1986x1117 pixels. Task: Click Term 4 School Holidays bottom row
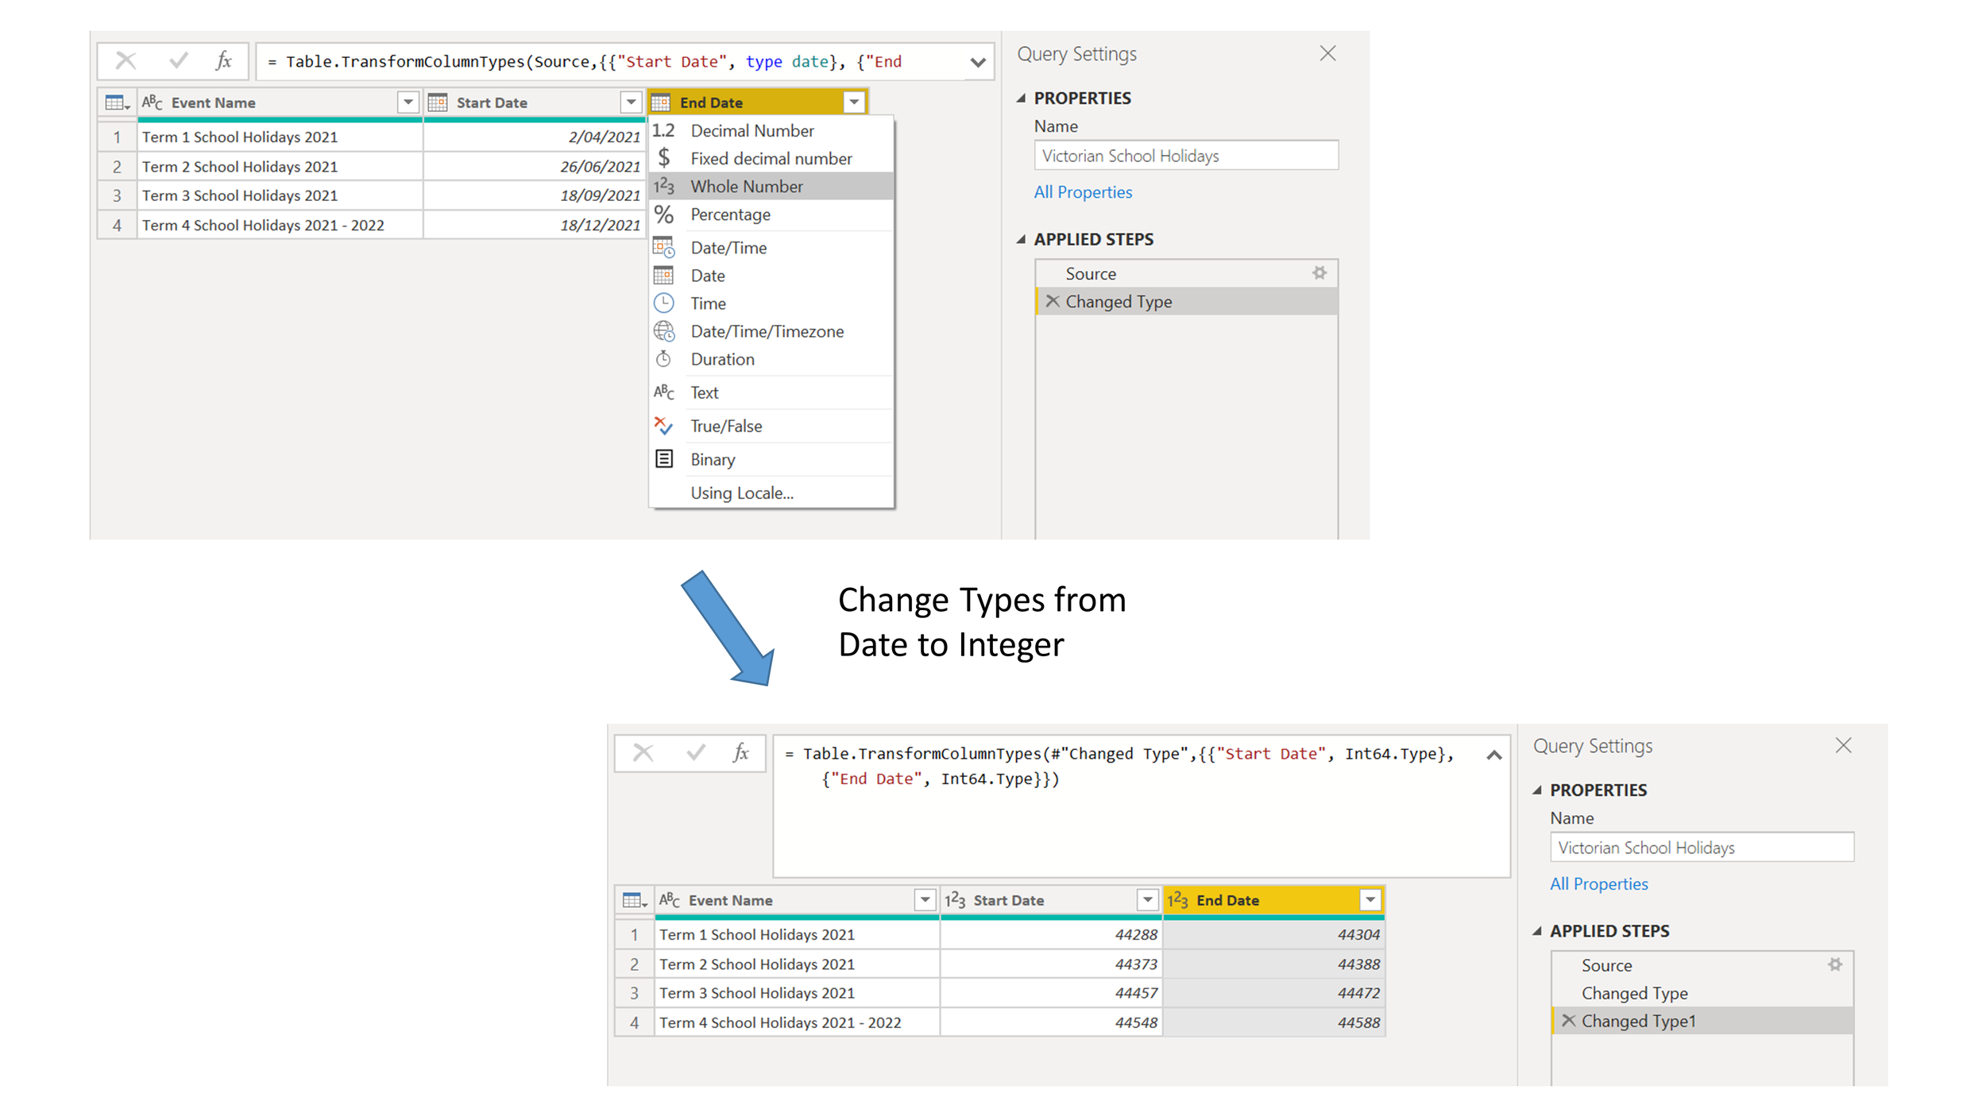pyautogui.click(x=797, y=1022)
